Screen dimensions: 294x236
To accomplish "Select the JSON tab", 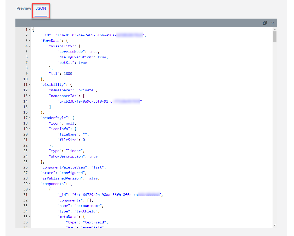I will [x=41, y=8].
